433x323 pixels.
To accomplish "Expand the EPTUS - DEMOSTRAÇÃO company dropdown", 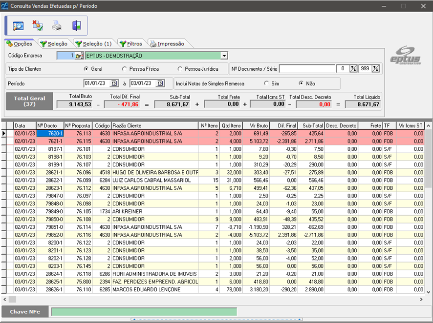I will (224, 56).
